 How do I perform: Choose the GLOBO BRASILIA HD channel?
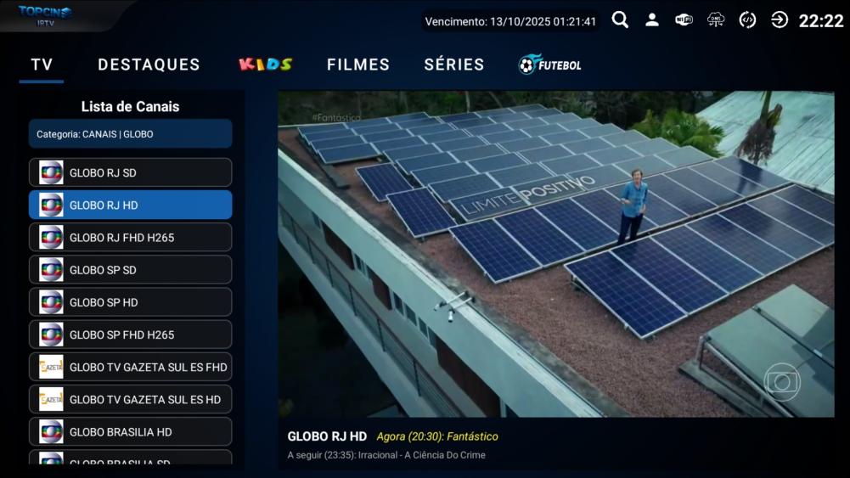(x=130, y=431)
